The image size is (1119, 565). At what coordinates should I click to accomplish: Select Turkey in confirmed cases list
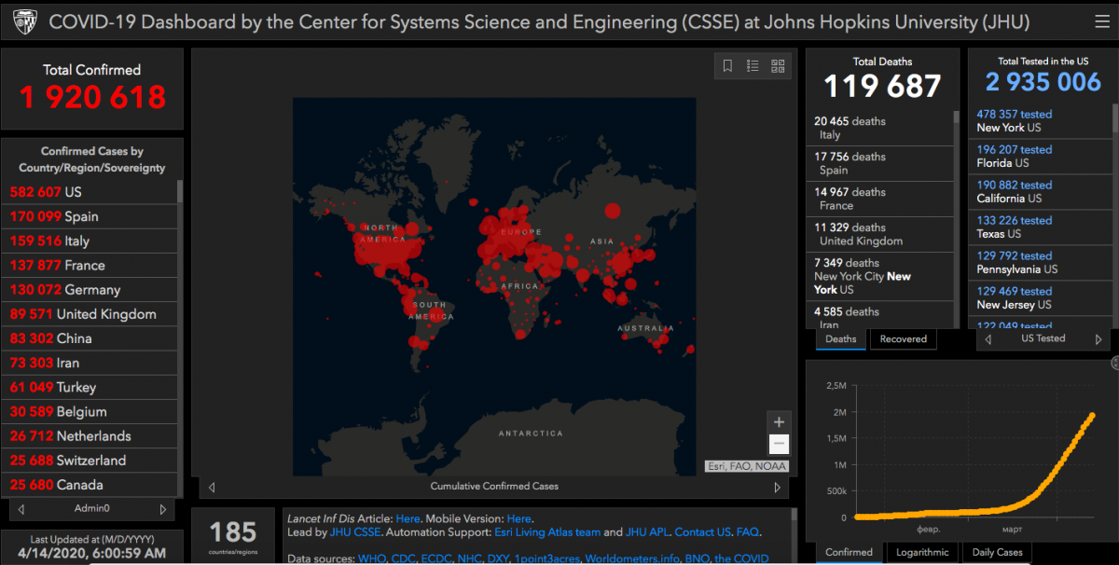click(90, 387)
